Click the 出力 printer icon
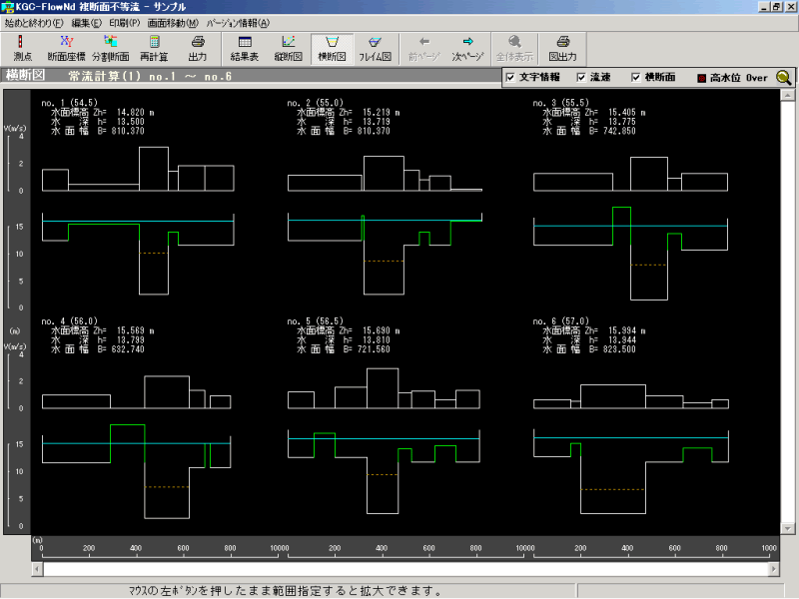Image resolution: width=799 pixels, height=599 pixels. (x=198, y=47)
